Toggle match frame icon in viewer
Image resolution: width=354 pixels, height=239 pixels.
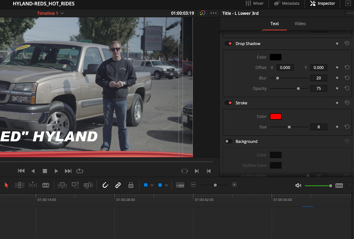click(x=185, y=171)
